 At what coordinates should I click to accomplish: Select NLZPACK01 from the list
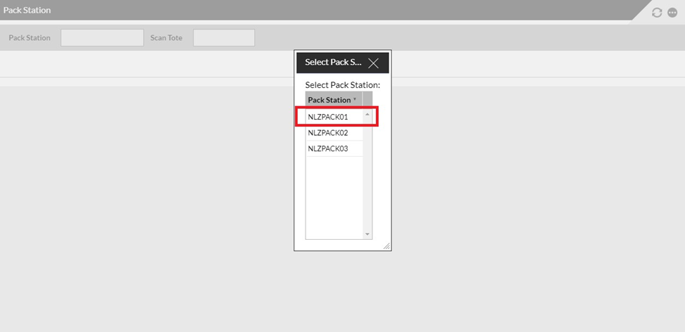click(x=328, y=117)
